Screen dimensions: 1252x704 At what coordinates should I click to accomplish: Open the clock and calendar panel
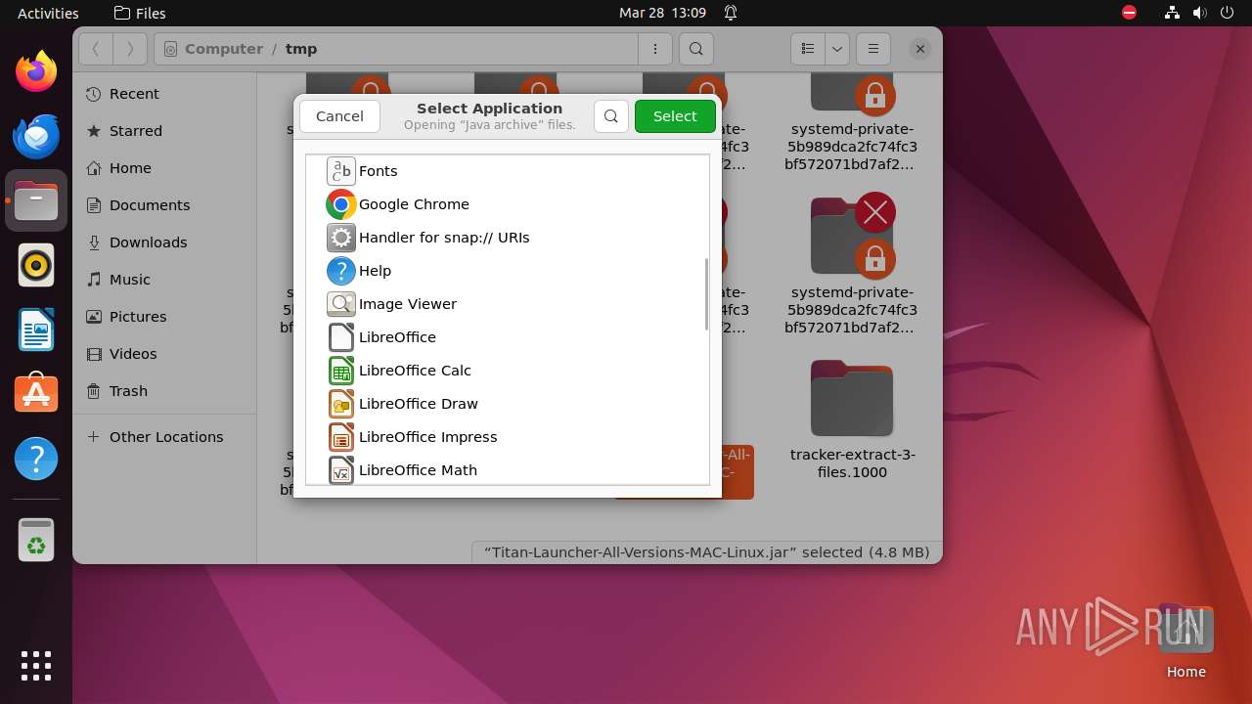tap(662, 13)
